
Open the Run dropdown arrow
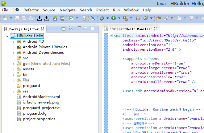coord(119,18)
